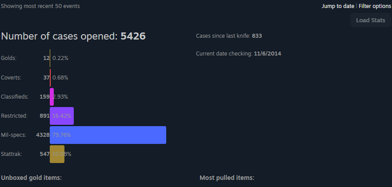Screen dimensions: 392x187
Task: Click the Mil-specs count 4328
Action: tap(43, 135)
